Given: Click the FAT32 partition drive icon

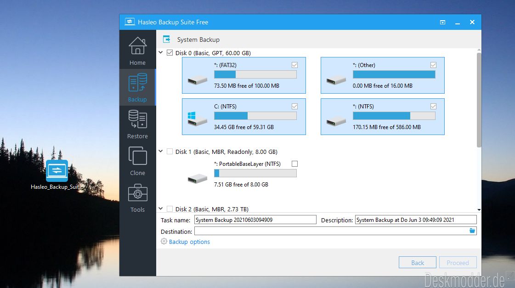Looking at the screenshot, I should click(x=198, y=80).
